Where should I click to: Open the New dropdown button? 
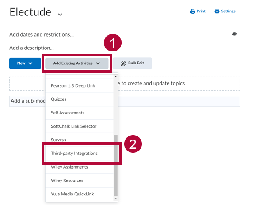point(25,63)
